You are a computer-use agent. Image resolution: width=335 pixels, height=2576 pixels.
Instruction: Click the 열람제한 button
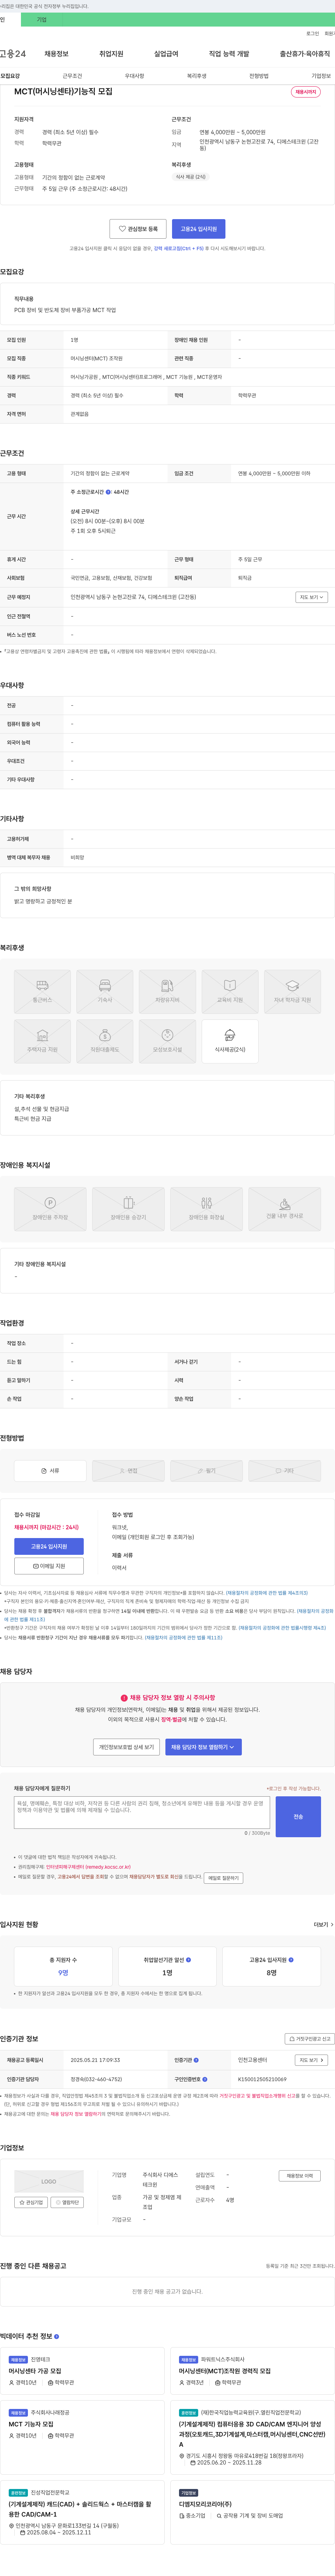pyautogui.click(x=67, y=2202)
